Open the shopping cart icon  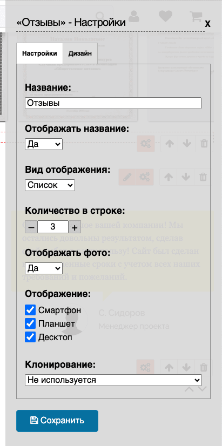pos(197,16)
